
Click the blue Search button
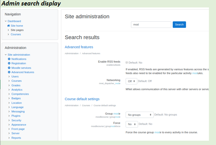179,24
